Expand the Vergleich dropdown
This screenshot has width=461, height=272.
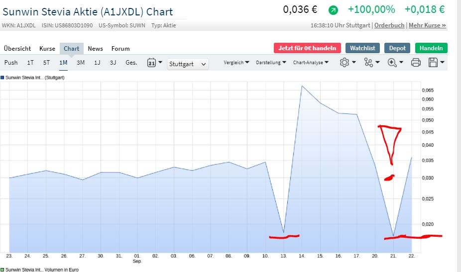click(236, 63)
